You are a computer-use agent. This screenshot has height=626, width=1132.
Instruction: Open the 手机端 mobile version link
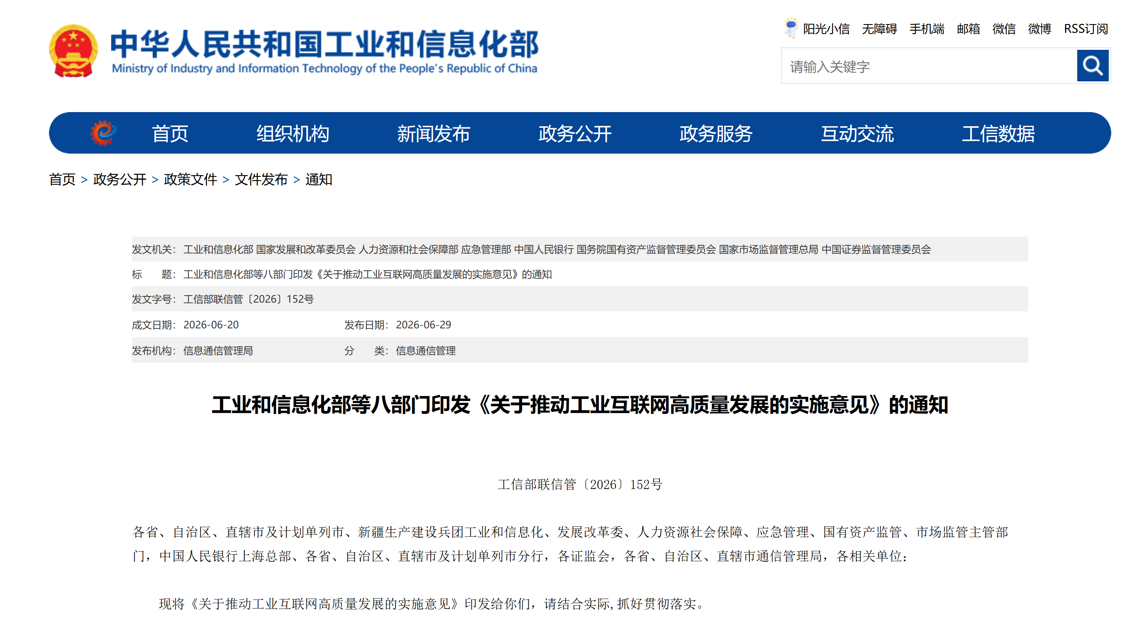[927, 29]
